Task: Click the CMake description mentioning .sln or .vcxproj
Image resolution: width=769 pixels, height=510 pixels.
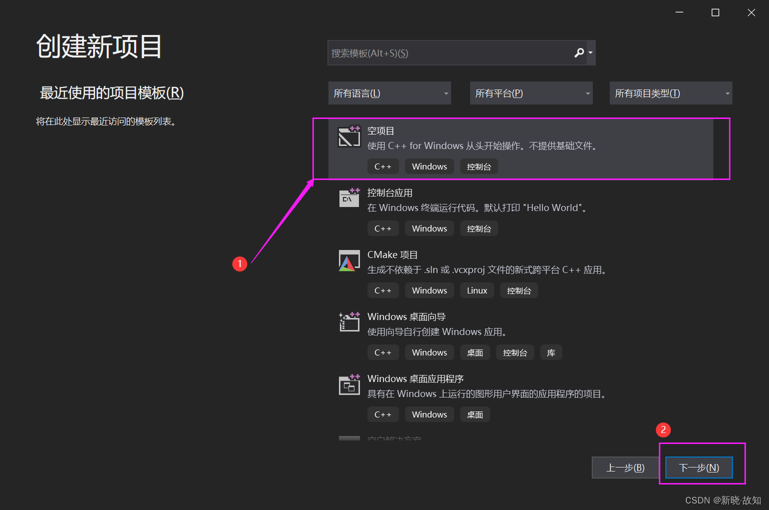Action: (488, 270)
